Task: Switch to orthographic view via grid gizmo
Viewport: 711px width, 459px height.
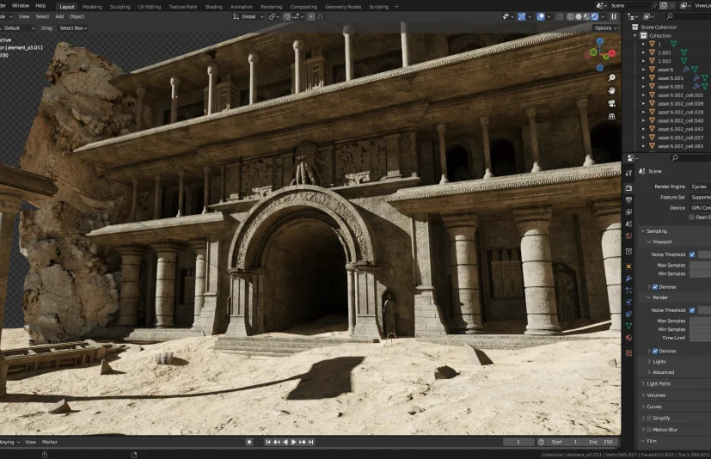Action: (x=610, y=116)
